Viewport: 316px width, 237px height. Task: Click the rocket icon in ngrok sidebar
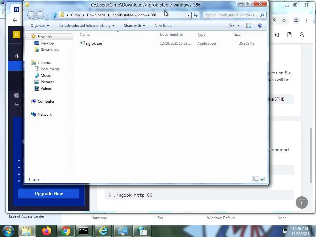point(17,56)
